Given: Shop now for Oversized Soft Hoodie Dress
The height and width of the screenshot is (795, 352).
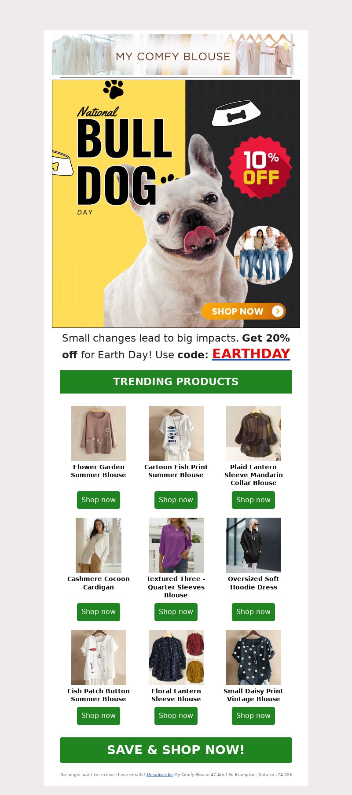Looking at the screenshot, I should [x=253, y=612].
